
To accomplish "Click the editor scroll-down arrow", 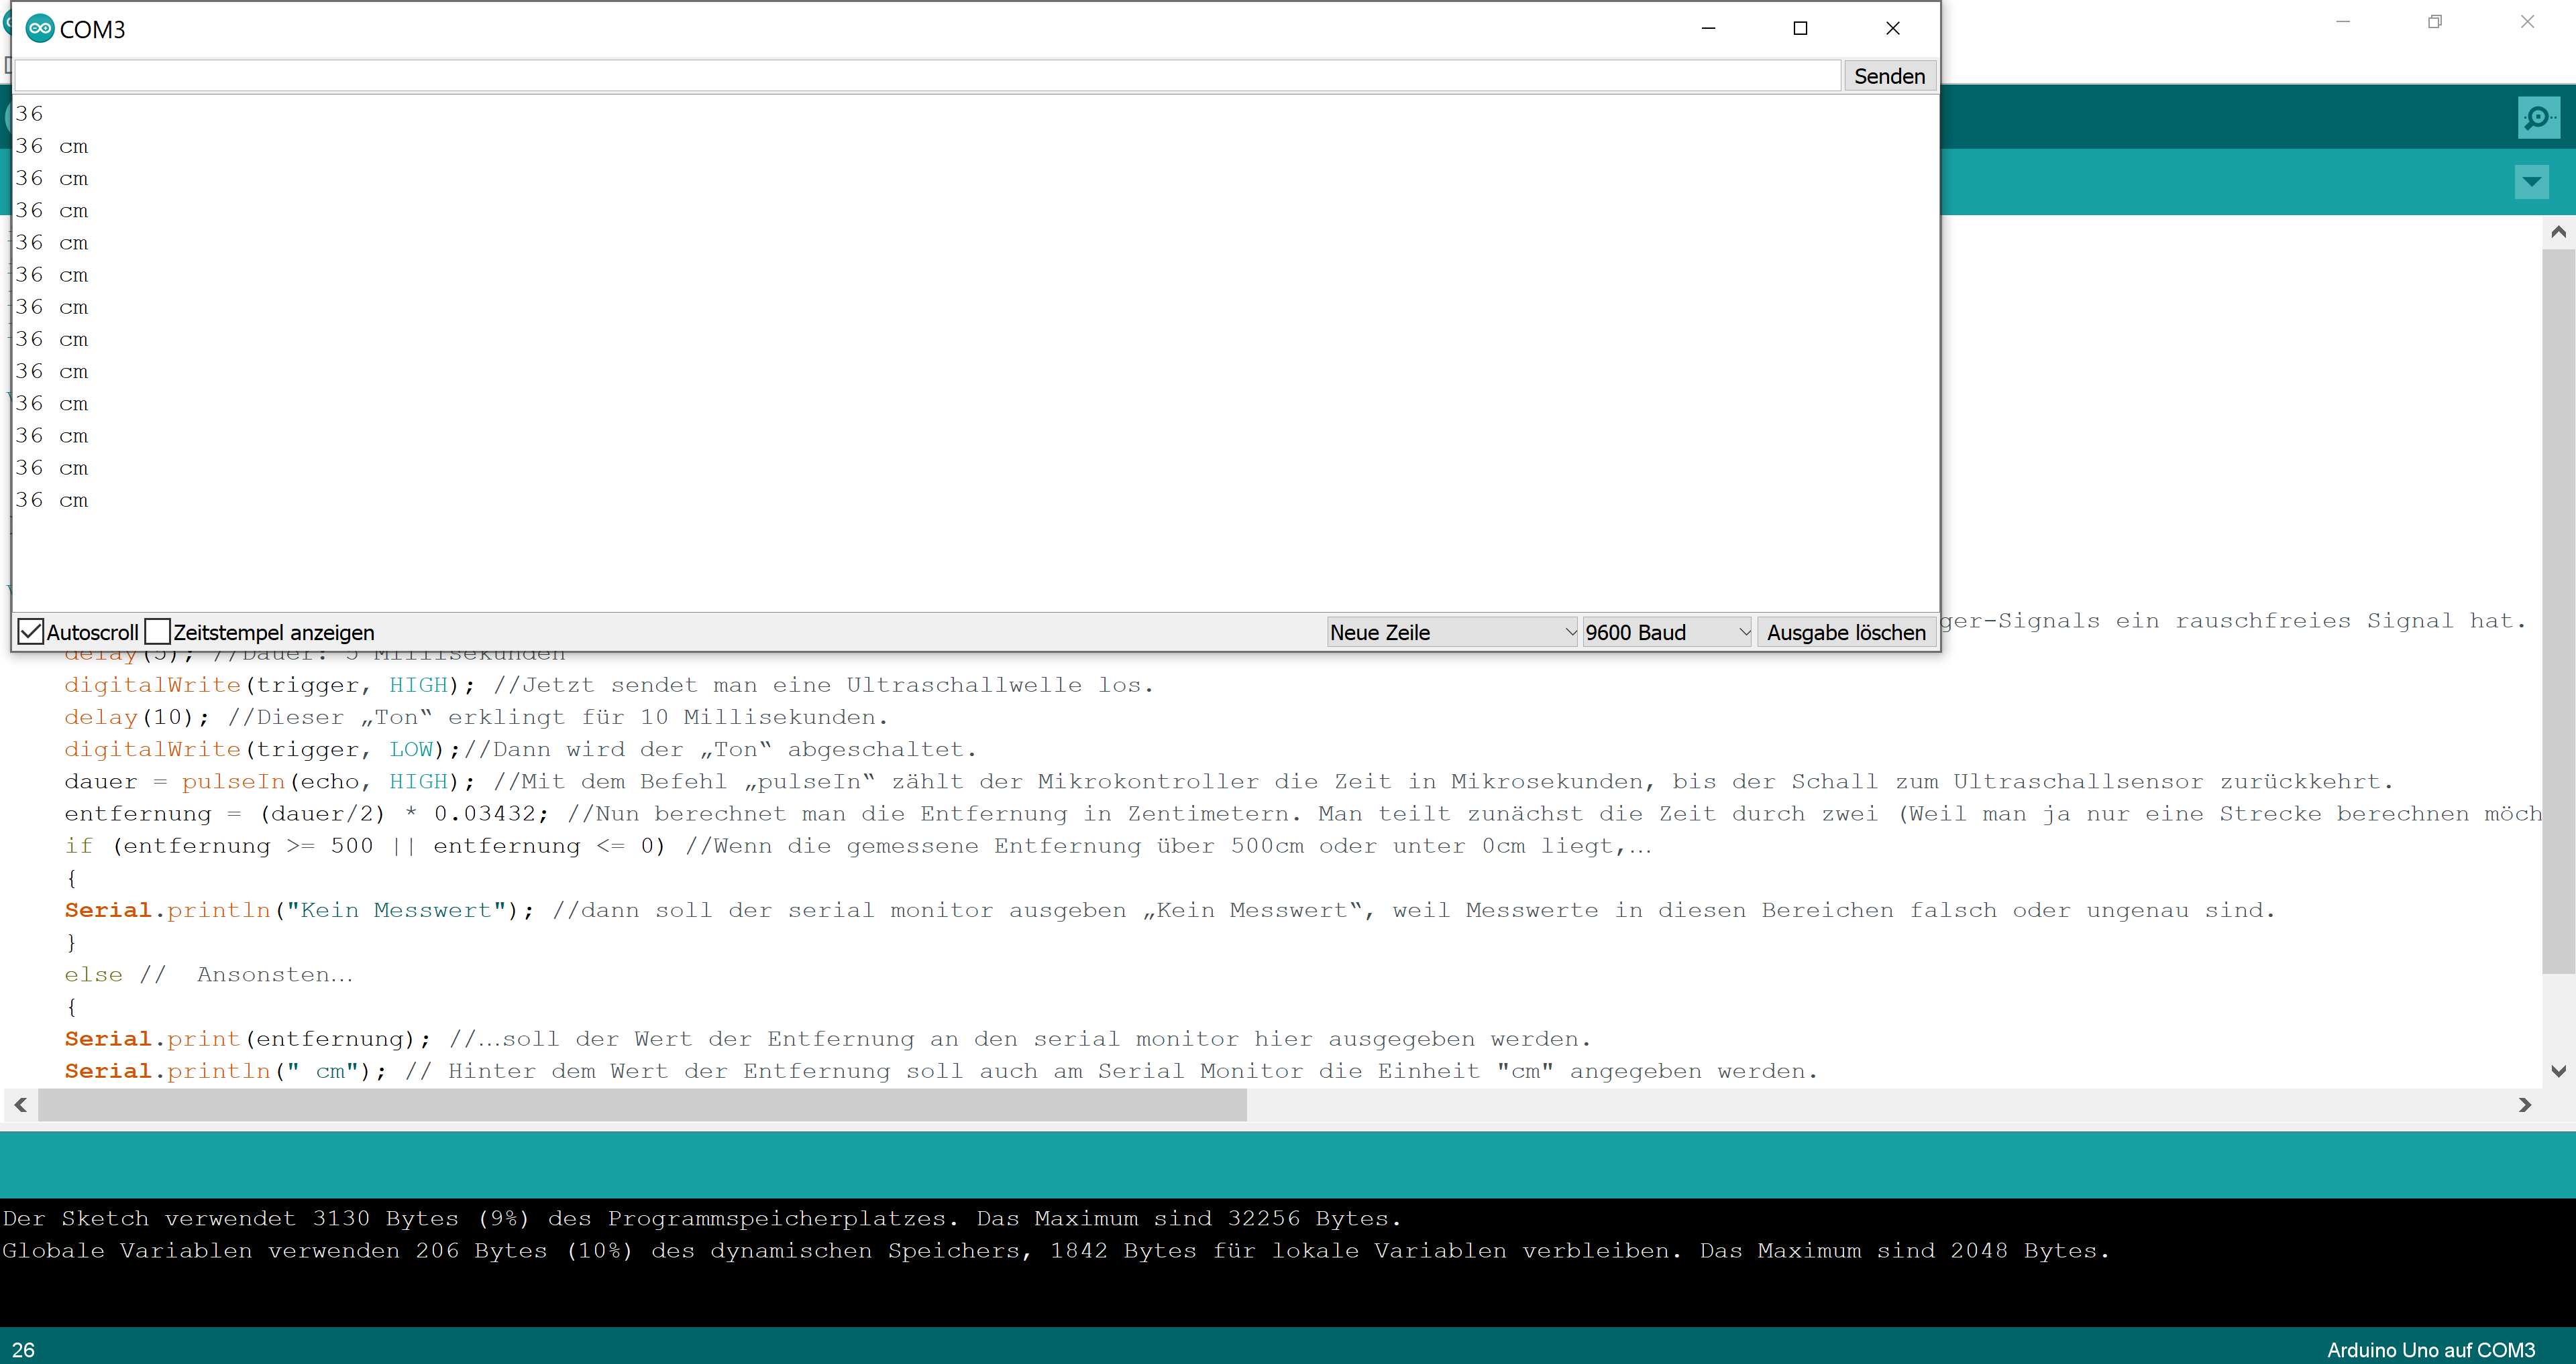I will click(x=2558, y=1071).
